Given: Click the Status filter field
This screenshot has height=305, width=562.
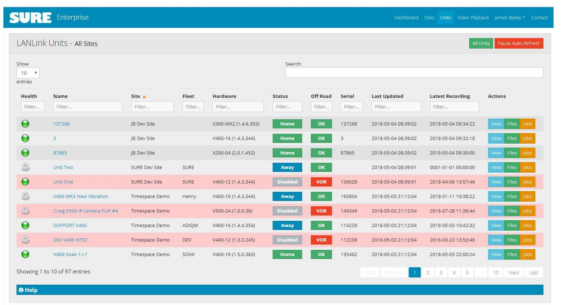Looking at the screenshot, I should click(287, 107).
